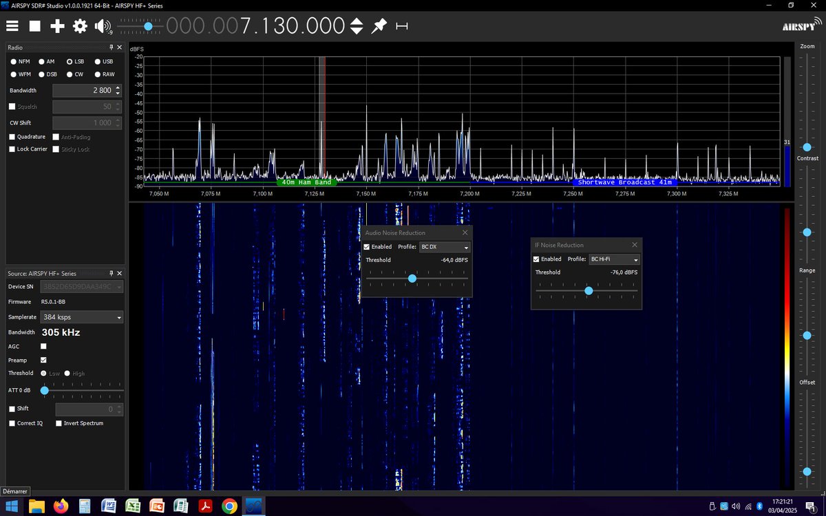
Task: Close the Audio Noise Reduction window
Action: coord(465,233)
